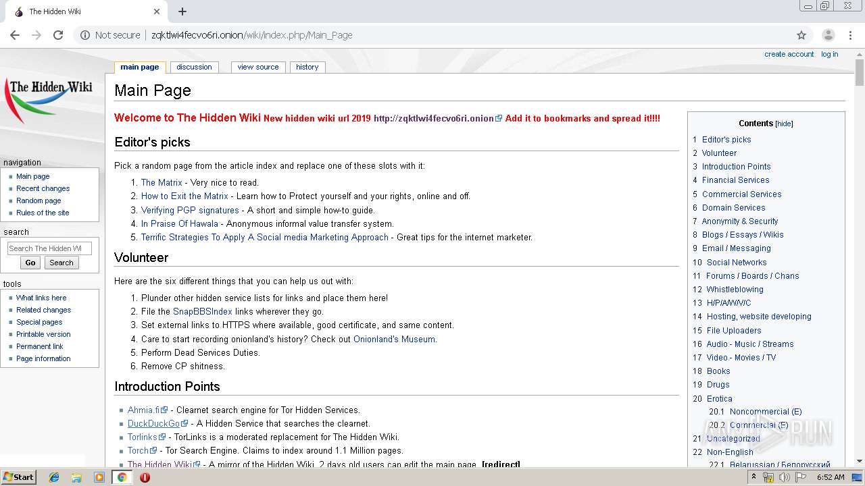Image resolution: width=865 pixels, height=486 pixels.
Task: Open Recent changes in navigation
Action: click(43, 188)
